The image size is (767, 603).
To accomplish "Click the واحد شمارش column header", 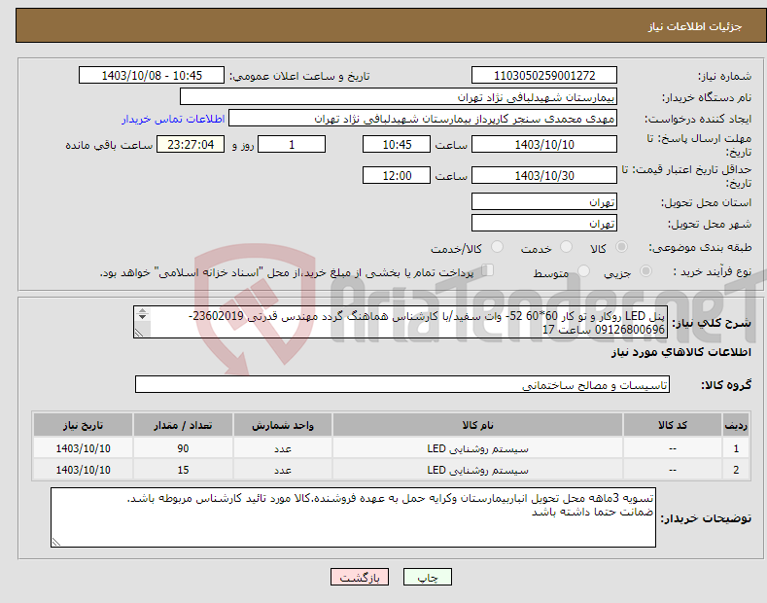I will pos(283,425).
